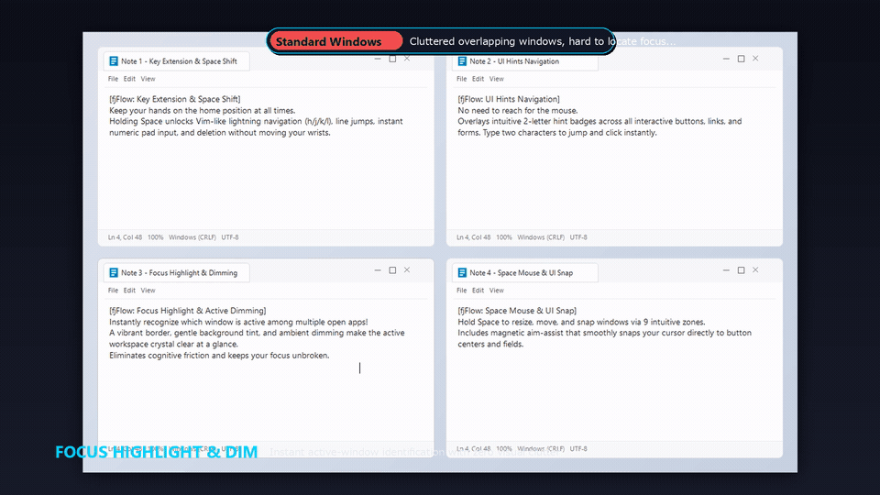
Task: Click 100% zoom in Note 1 status bar
Action: (x=156, y=237)
